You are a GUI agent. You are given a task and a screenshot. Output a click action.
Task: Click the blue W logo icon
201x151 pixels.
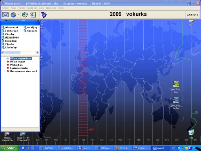pyautogui.click(x=44, y=15)
